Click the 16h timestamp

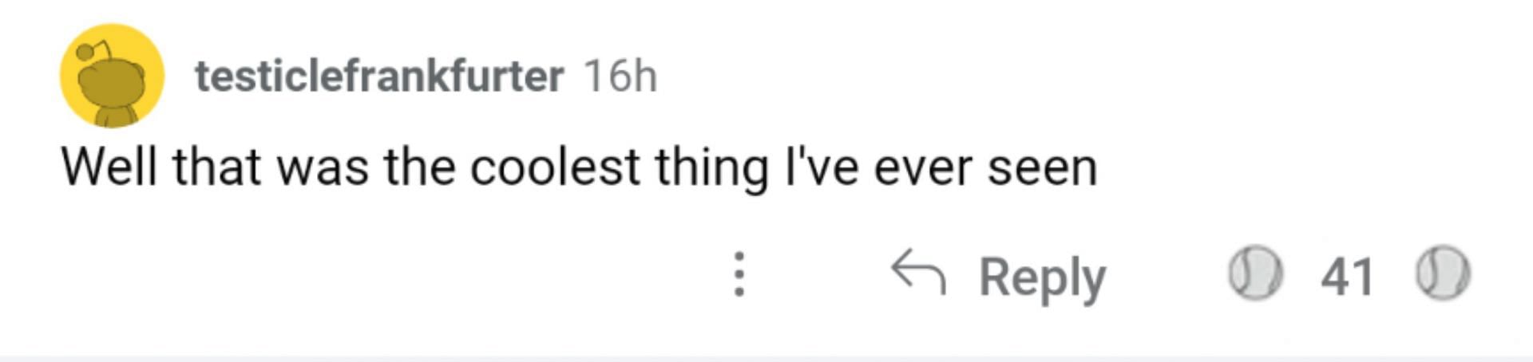pyautogui.click(x=620, y=77)
